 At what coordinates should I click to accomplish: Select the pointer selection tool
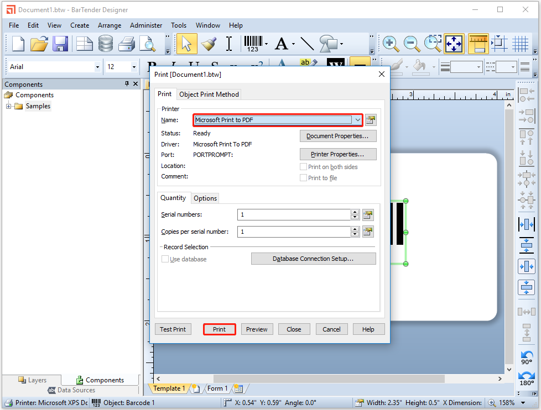point(186,44)
